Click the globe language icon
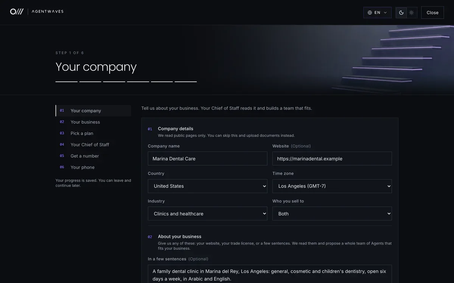The width and height of the screenshot is (454, 283). pyautogui.click(x=370, y=12)
